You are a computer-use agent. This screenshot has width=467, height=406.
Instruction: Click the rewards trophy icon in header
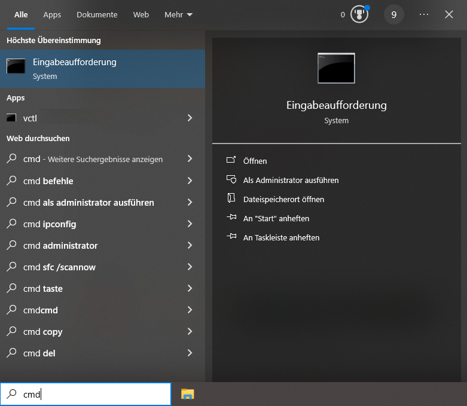coord(359,14)
